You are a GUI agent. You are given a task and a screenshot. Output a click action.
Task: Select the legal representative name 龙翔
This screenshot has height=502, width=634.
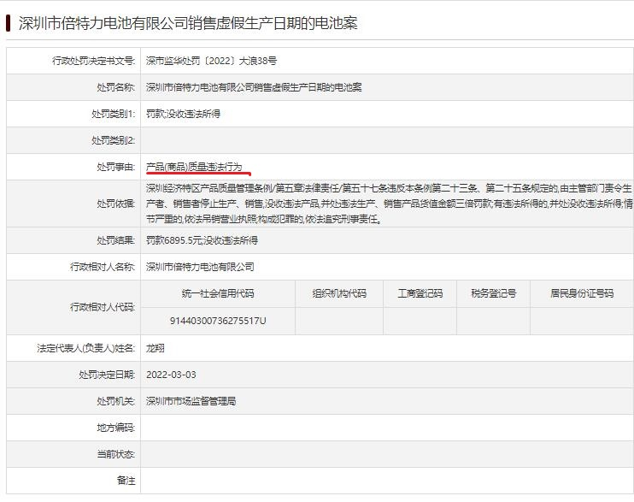coord(156,348)
